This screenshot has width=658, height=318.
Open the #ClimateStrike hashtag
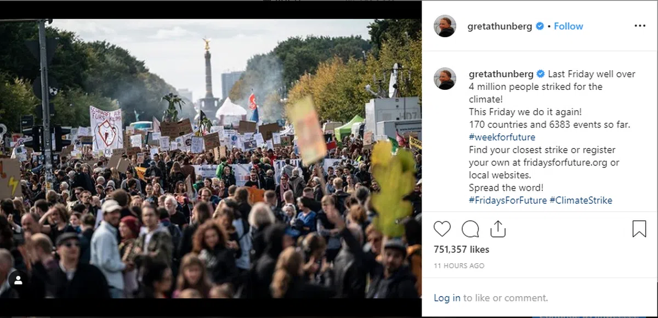581,200
